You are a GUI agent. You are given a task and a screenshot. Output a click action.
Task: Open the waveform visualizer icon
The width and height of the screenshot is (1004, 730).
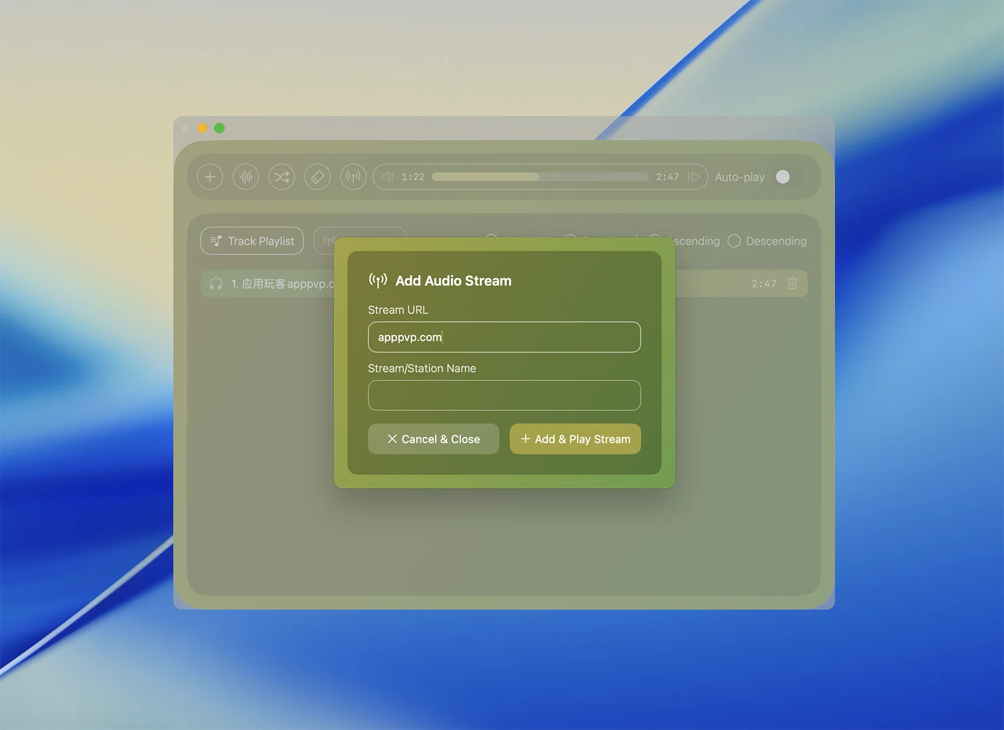246,177
